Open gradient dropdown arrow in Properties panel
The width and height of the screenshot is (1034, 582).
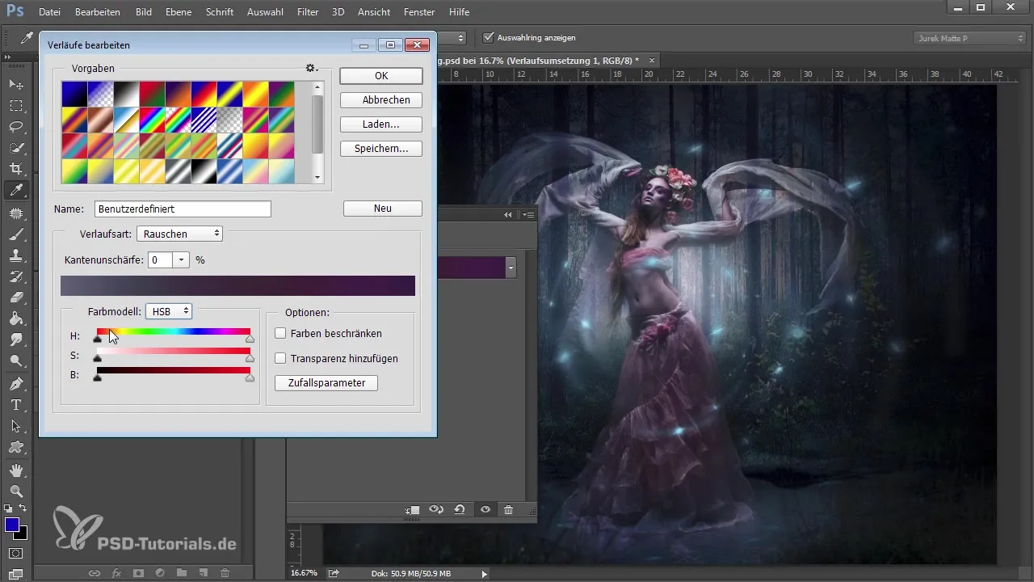coord(511,268)
